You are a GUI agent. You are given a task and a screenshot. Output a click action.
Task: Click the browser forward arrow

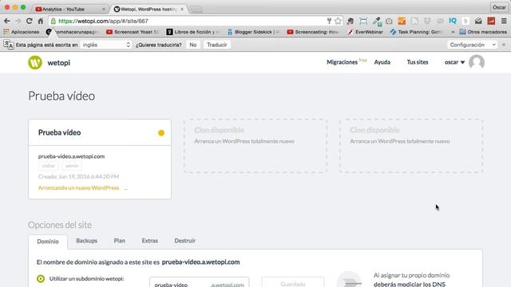point(18,21)
